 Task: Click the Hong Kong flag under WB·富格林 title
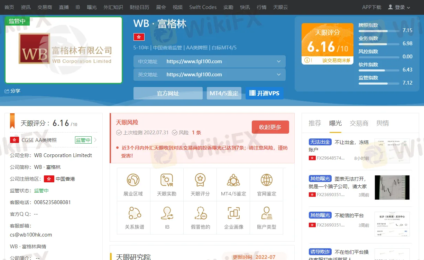tap(139, 37)
